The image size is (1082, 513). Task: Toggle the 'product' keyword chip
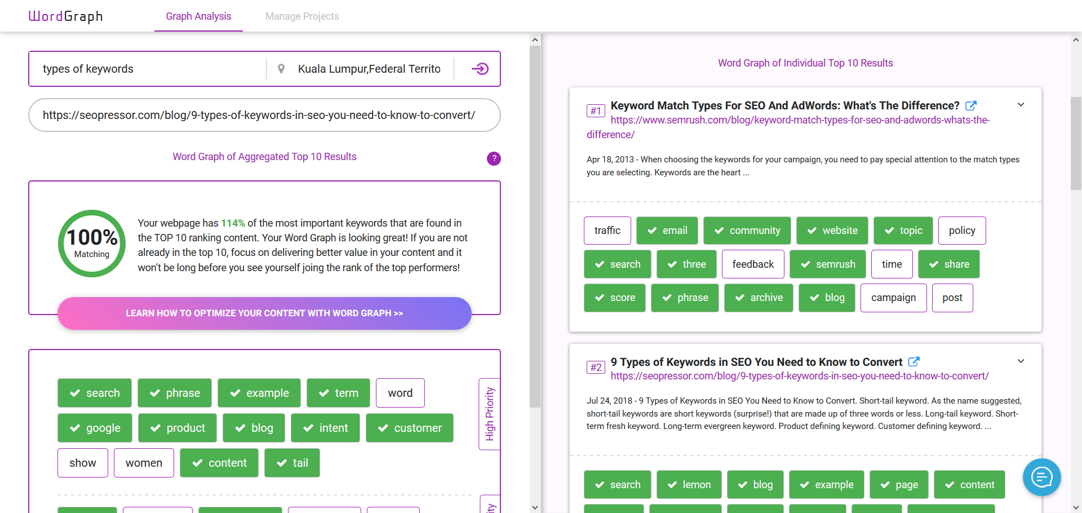point(178,428)
